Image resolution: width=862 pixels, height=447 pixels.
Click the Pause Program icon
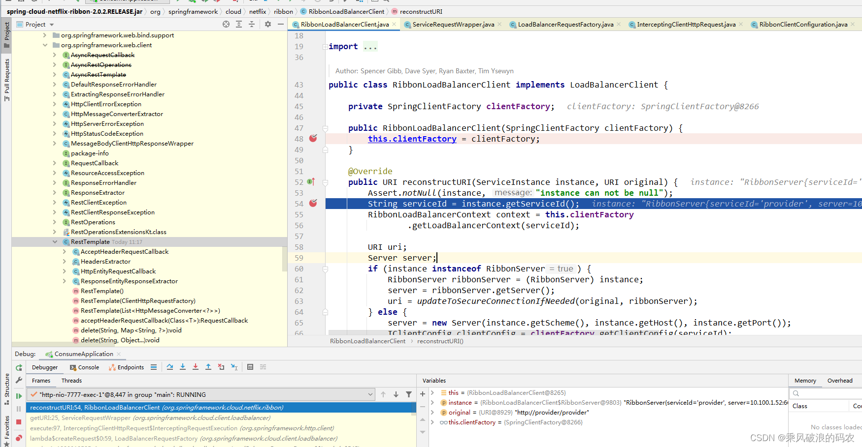point(19,409)
